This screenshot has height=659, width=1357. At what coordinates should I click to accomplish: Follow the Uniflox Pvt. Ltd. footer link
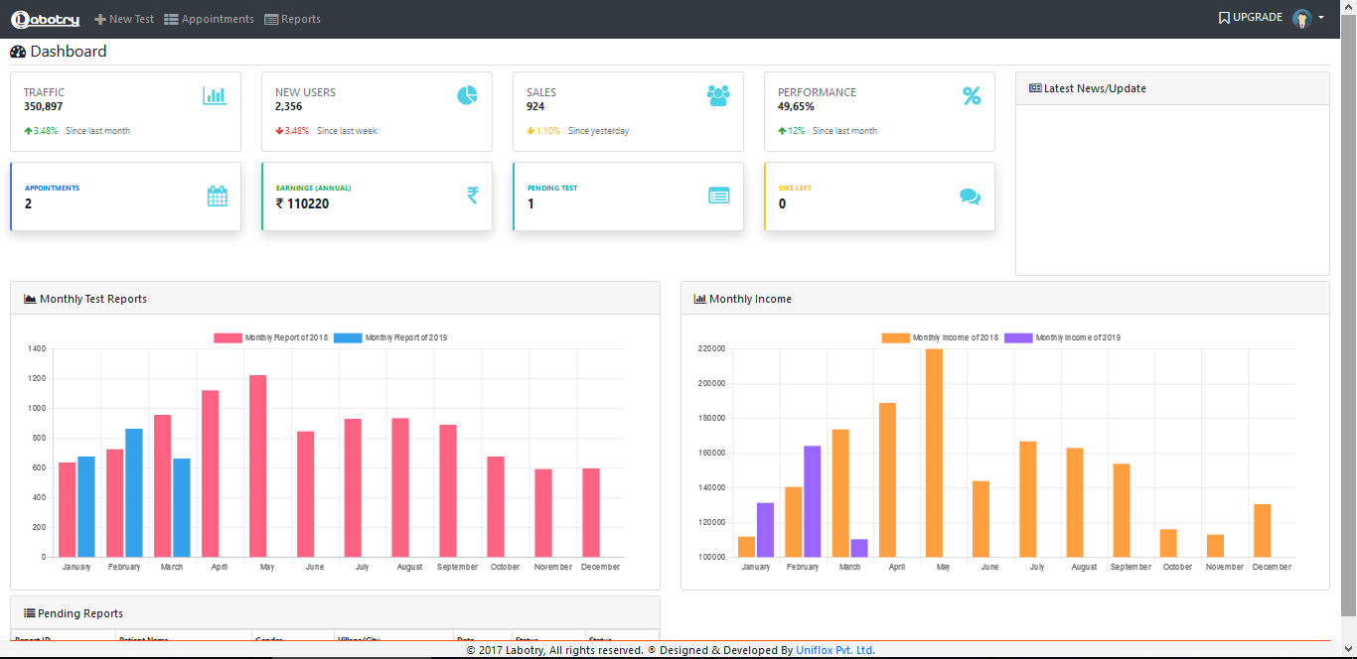pos(835,650)
